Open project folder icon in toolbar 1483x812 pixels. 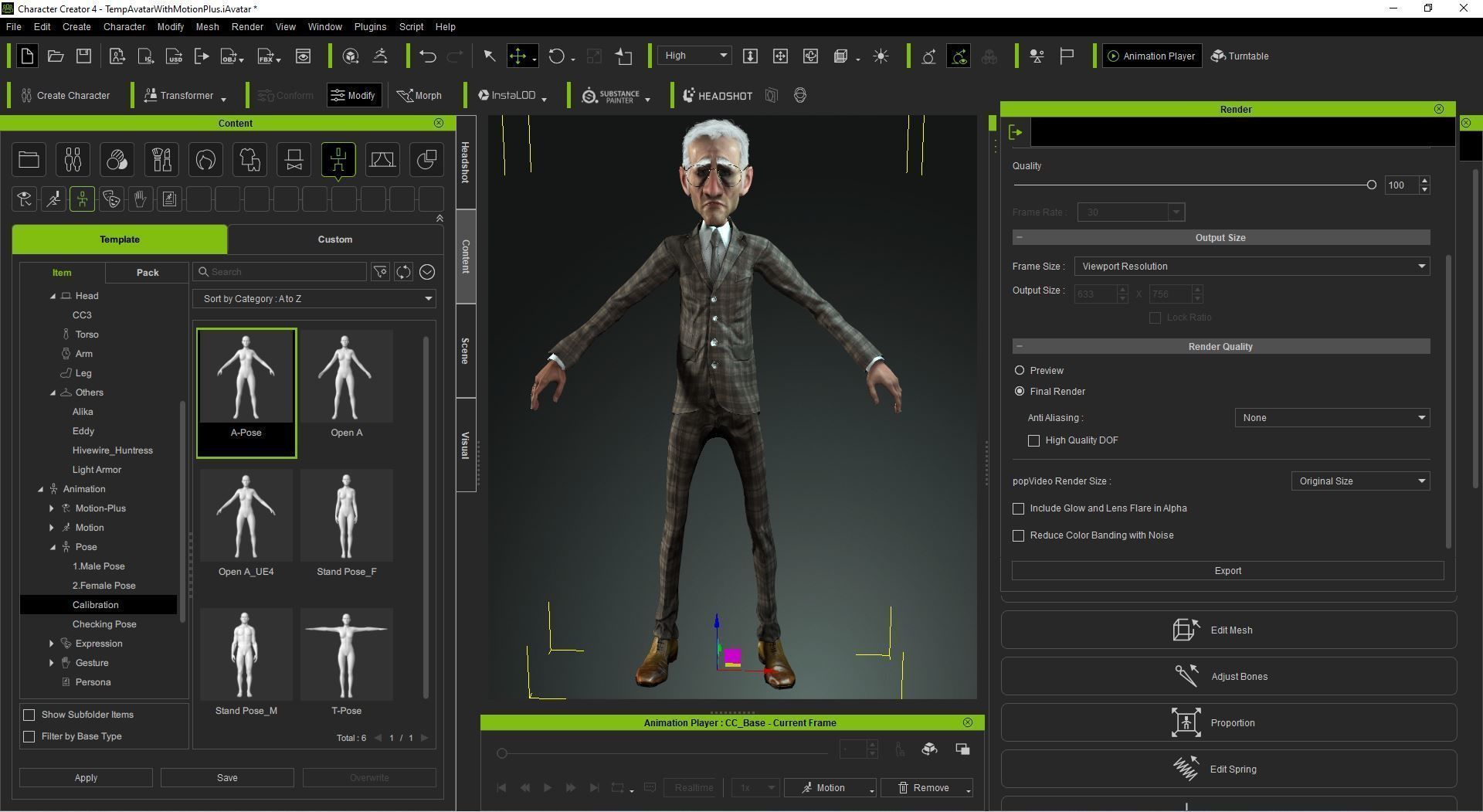(56, 56)
